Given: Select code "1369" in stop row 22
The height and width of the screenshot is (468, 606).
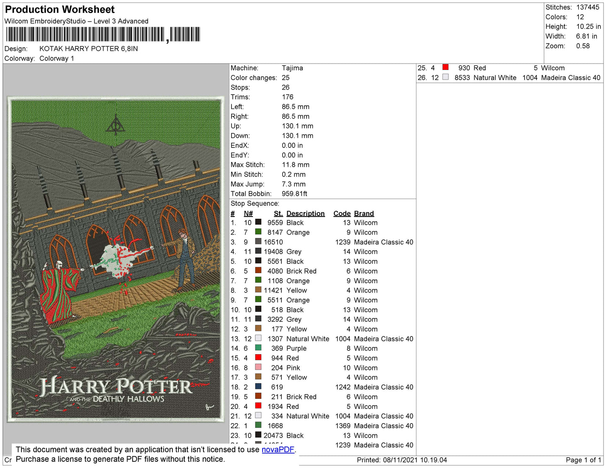Looking at the screenshot, I should pyautogui.click(x=343, y=426).
